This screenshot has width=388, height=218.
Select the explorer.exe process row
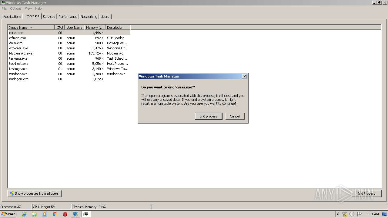pos(69,48)
